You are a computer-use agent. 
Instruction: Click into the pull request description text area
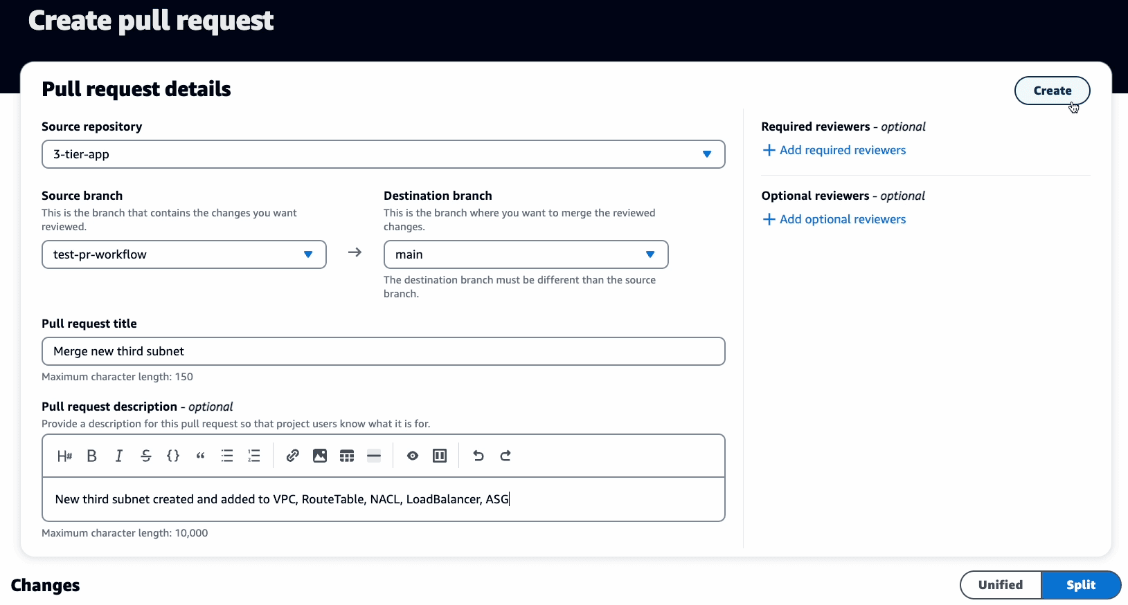(384, 499)
